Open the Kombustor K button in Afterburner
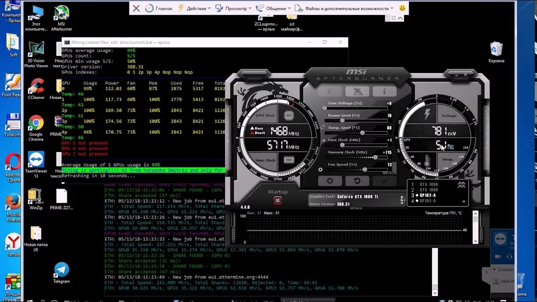This screenshot has width=537, height=302. (x=329, y=91)
